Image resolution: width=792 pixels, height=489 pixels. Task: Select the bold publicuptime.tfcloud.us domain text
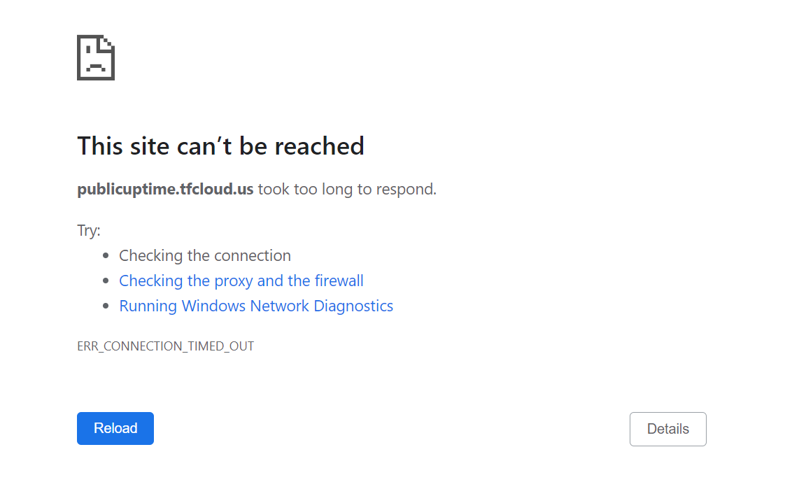coord(165,188)
